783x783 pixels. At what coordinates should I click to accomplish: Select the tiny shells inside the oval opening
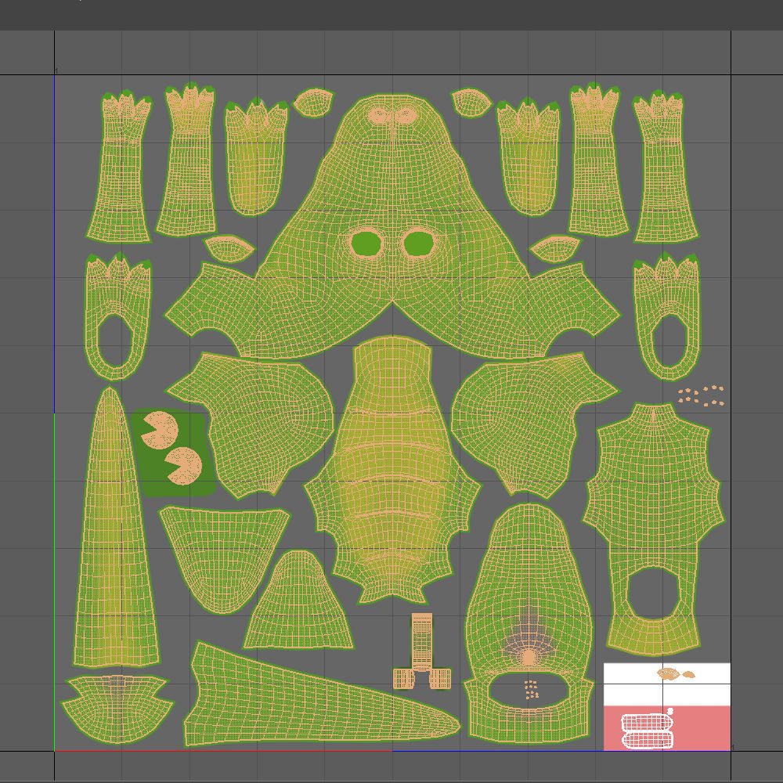pos(532,689)
